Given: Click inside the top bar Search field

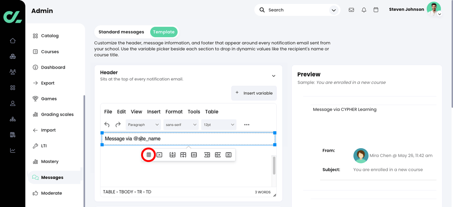Looking at the screenshot, I should [x=298, y=10].
